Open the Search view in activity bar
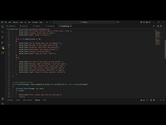 (3, 32)
